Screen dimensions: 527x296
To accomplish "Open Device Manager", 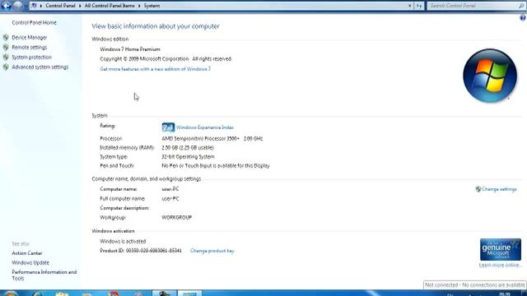I will 30,38.
